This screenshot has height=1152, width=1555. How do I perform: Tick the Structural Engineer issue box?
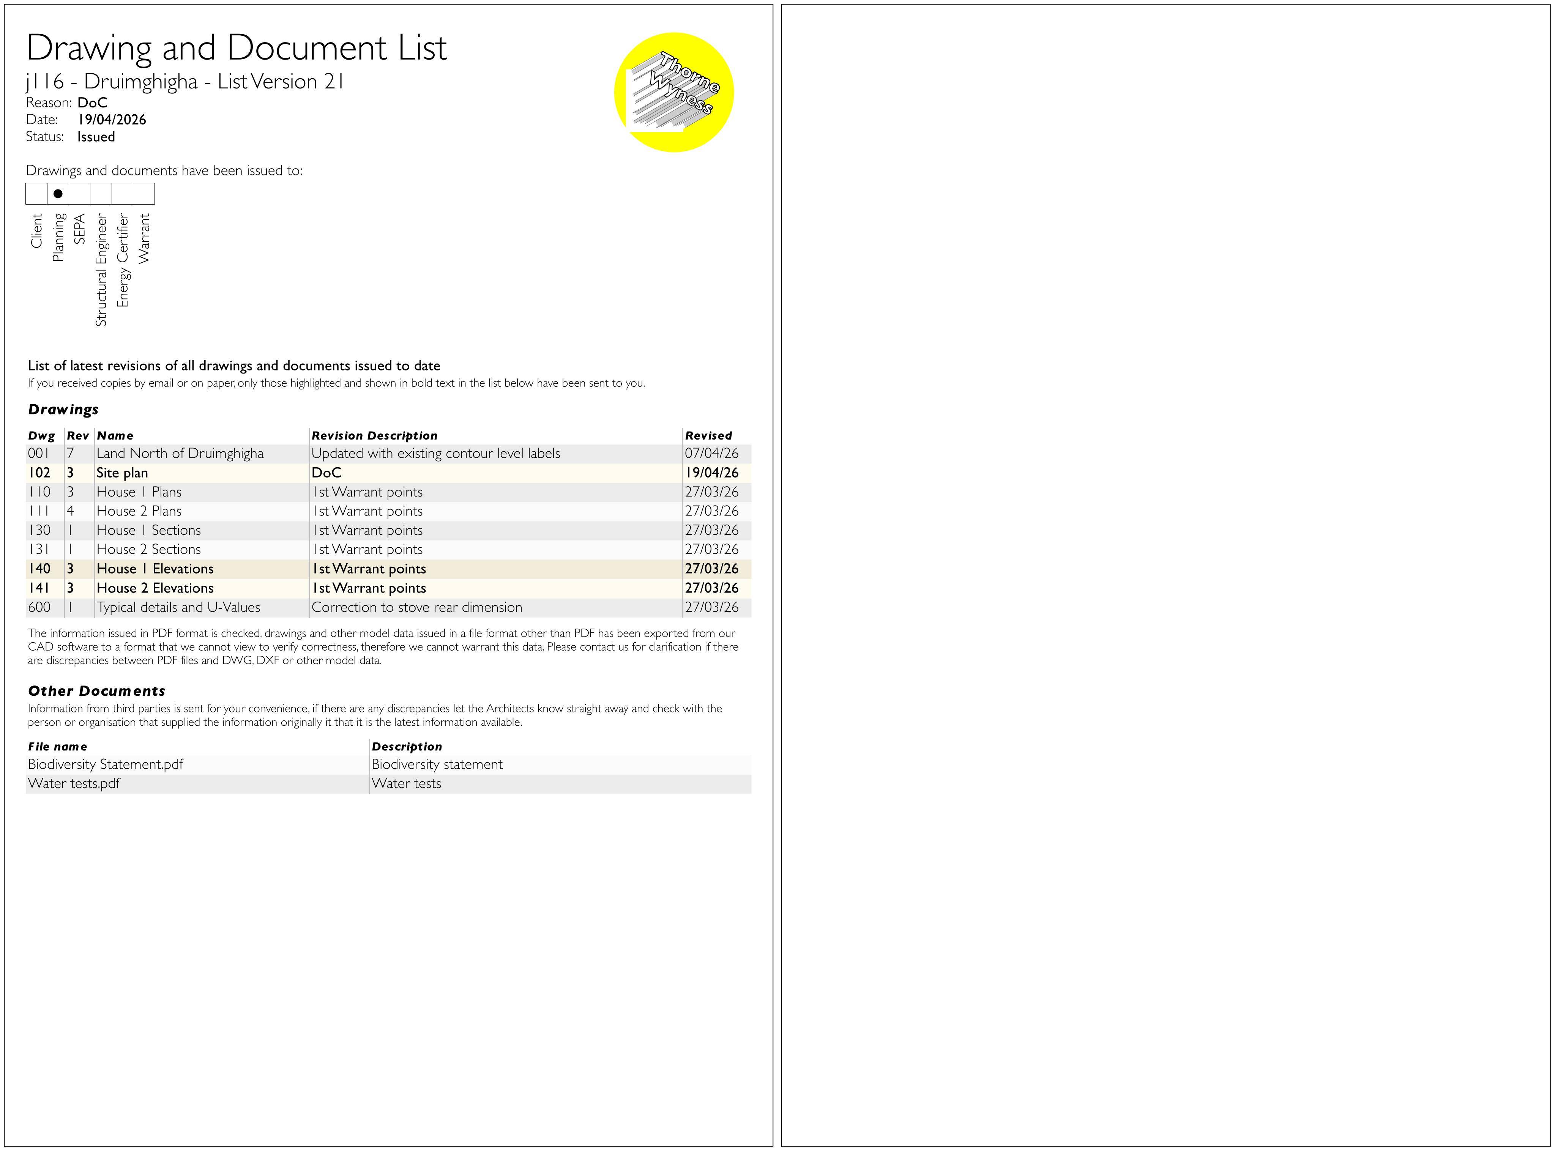pos(101,194)
